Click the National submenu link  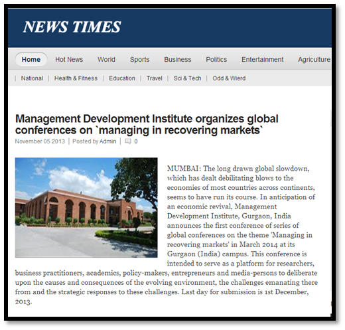point(32,78)
